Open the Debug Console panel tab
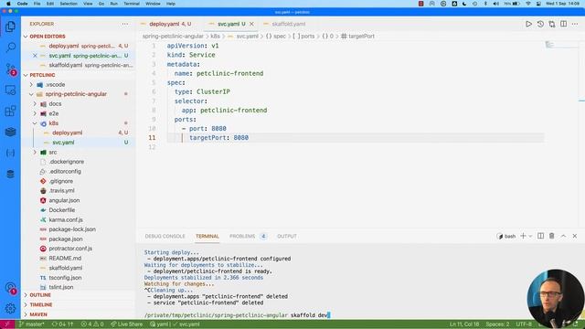Image resolution: width=585 pixels, height=329 pixels. (x=165, y=236)
